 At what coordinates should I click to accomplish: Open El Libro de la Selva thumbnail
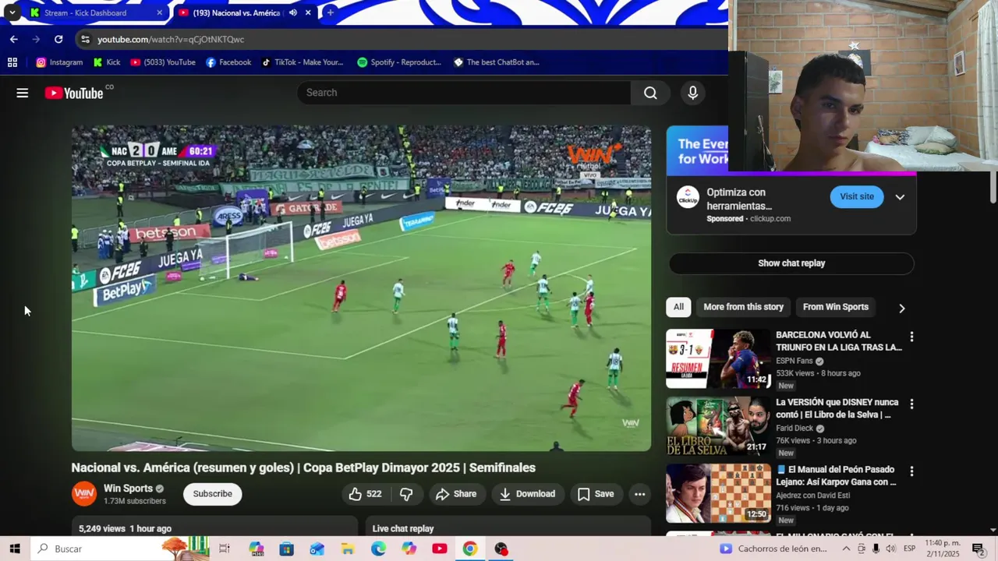[x=718, y=426]
